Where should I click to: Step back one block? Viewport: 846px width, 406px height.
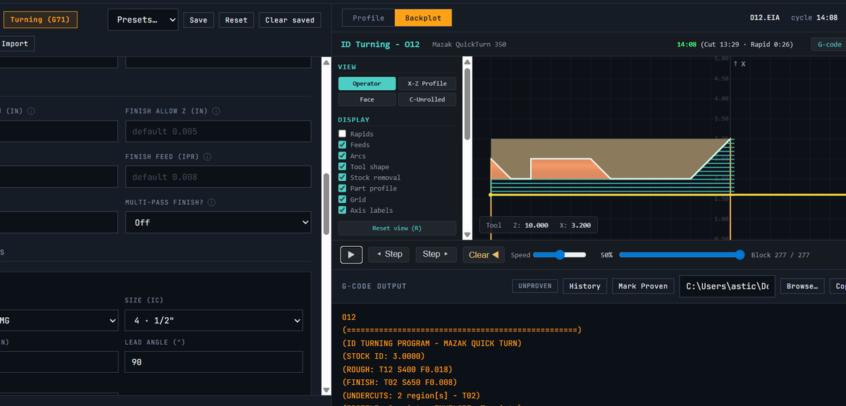click(388, 254)
